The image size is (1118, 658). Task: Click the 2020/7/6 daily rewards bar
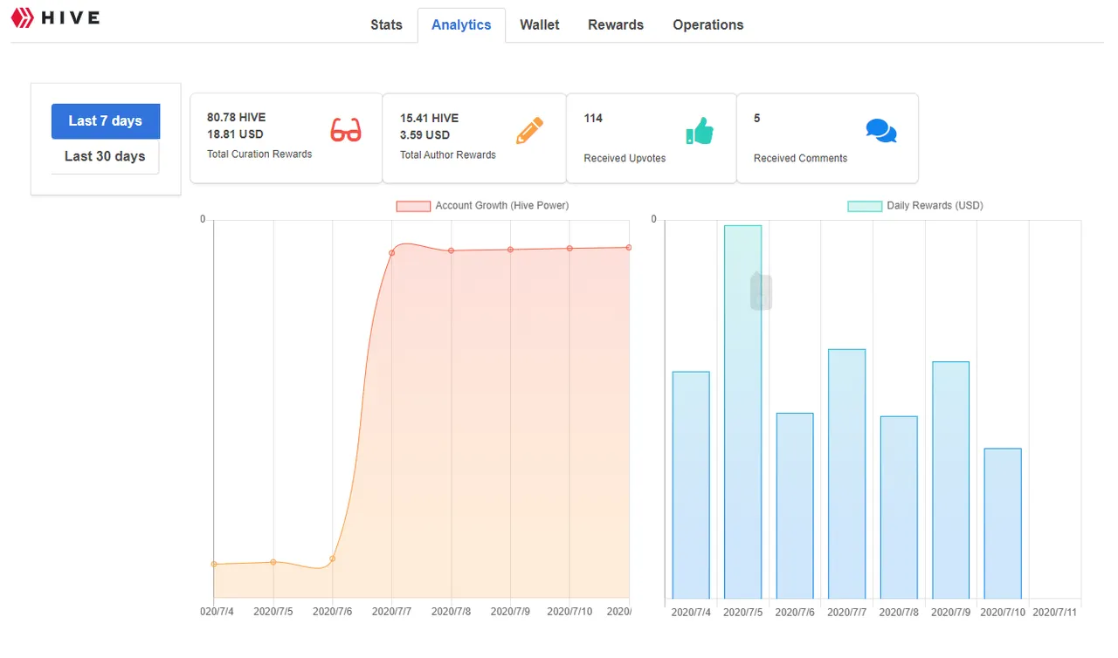click(x=795, y=506)
